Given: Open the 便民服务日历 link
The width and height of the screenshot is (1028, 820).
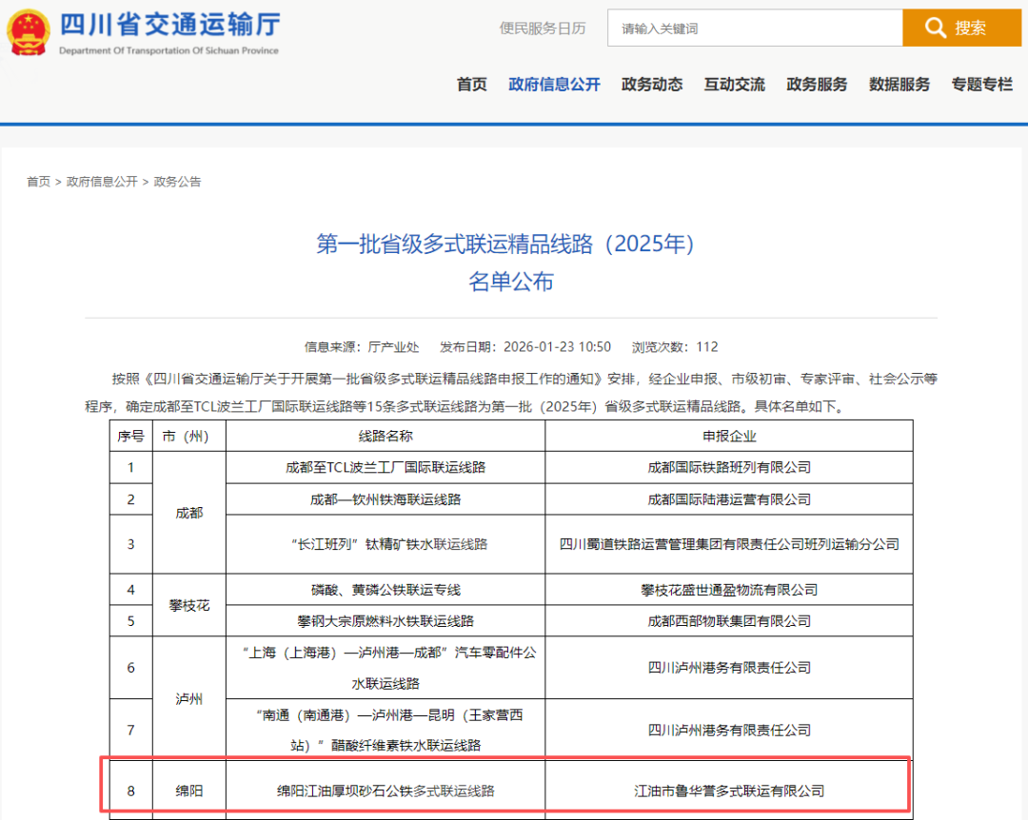Looking at the screenshot, I should coord(543,29).
